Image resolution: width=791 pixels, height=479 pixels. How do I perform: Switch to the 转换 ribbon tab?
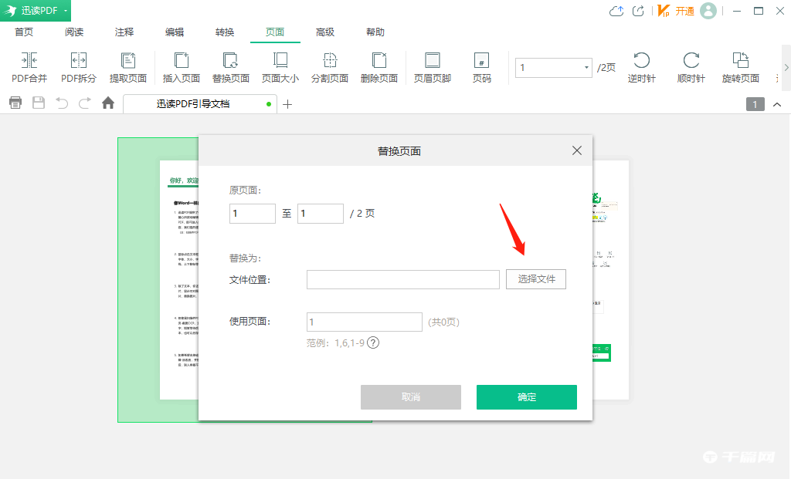[x=224, y=32]
